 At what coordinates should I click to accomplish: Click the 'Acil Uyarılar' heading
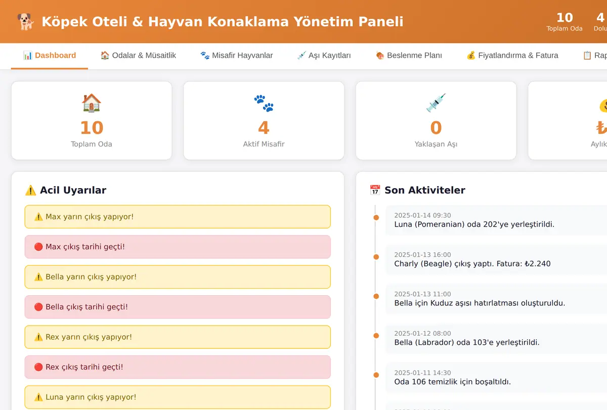73,190
